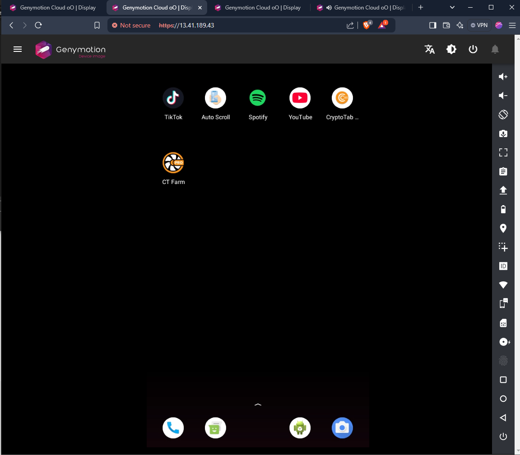Image resolution: width=520 pixels, height=455 pixels.
Task: Expand the browser tab search dropdown
Action: coord(452,7)
